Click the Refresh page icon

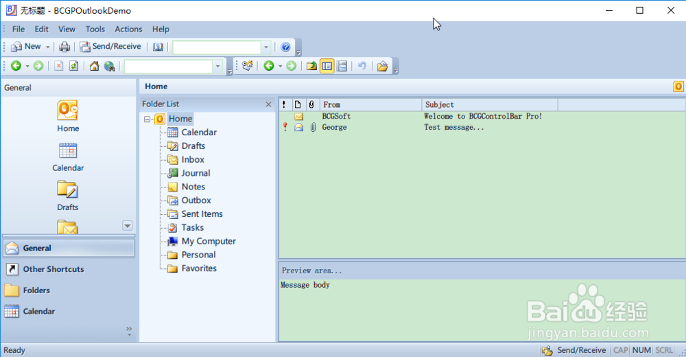74,66
